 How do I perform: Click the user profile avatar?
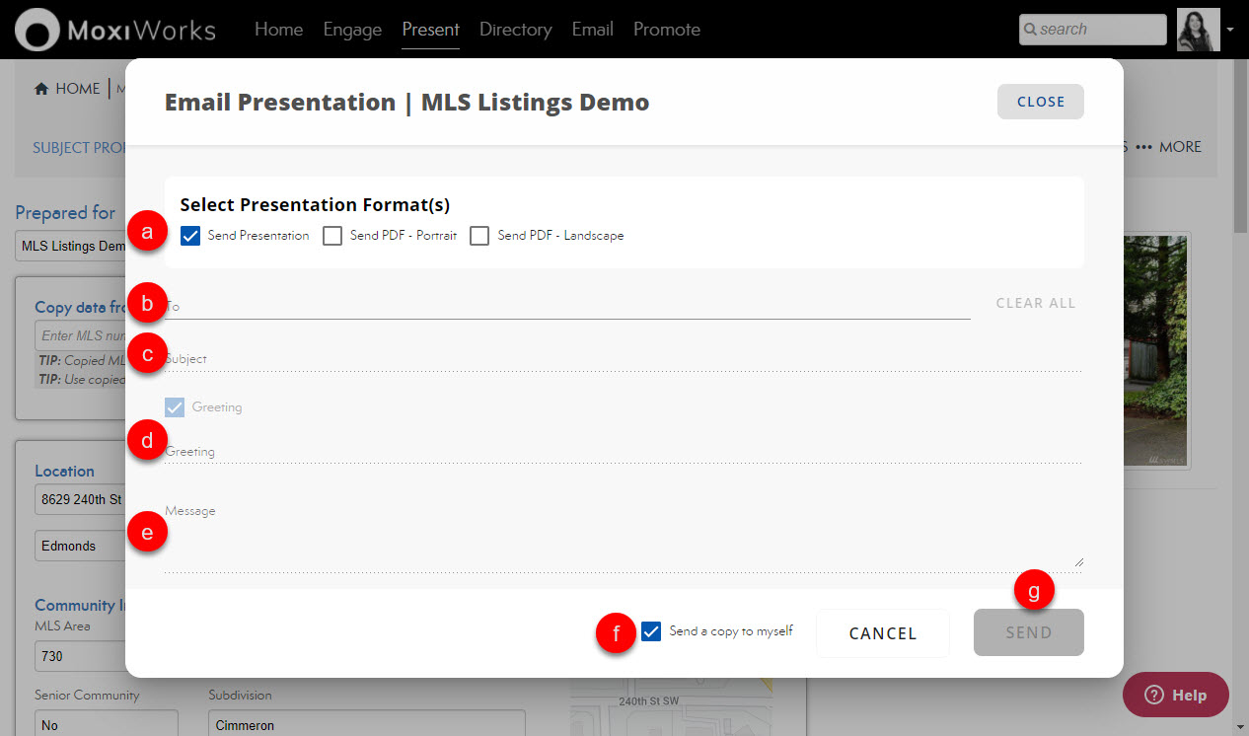click(1199, 30)
